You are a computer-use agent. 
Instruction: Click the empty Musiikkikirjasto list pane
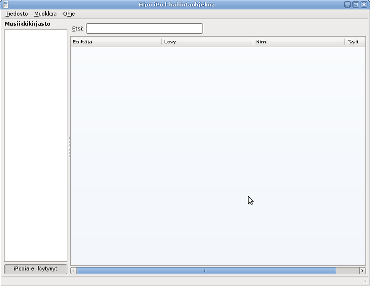point(36,143)
